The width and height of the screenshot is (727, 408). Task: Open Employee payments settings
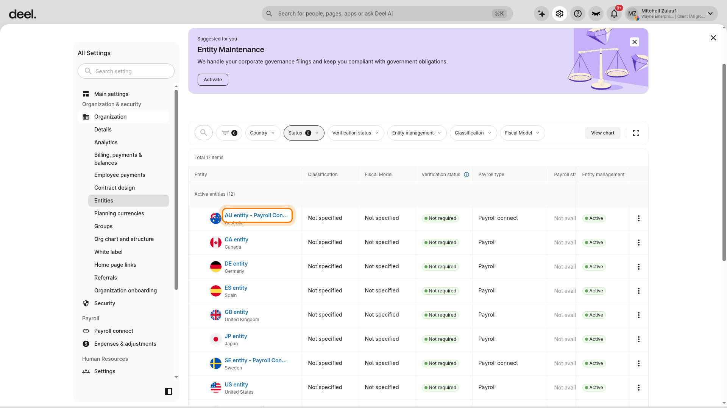(120, 175)
